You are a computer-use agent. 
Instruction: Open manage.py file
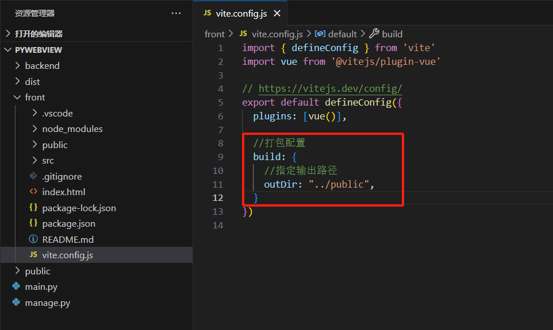(x=48, y=303)
